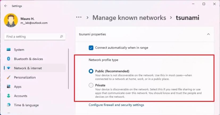The width and height of the screenshot is (220, 115).
Task: Select the Private network profile radio button
Action: tap(91, 85)
